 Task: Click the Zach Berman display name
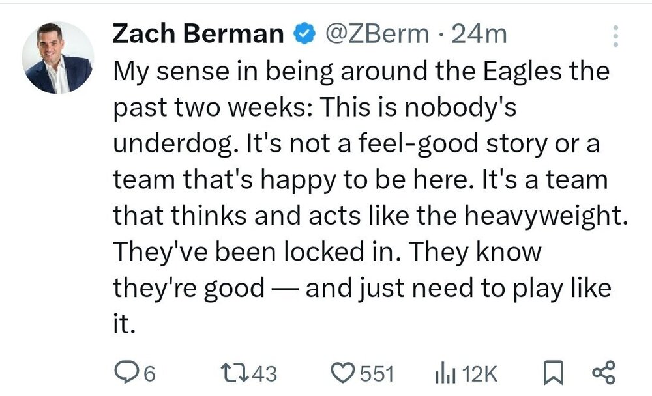click(x=199, y=34)
